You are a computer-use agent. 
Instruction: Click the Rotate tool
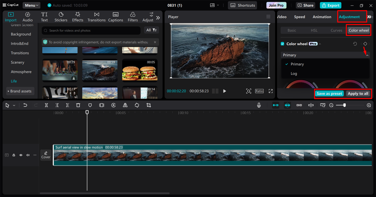[137, 105]
